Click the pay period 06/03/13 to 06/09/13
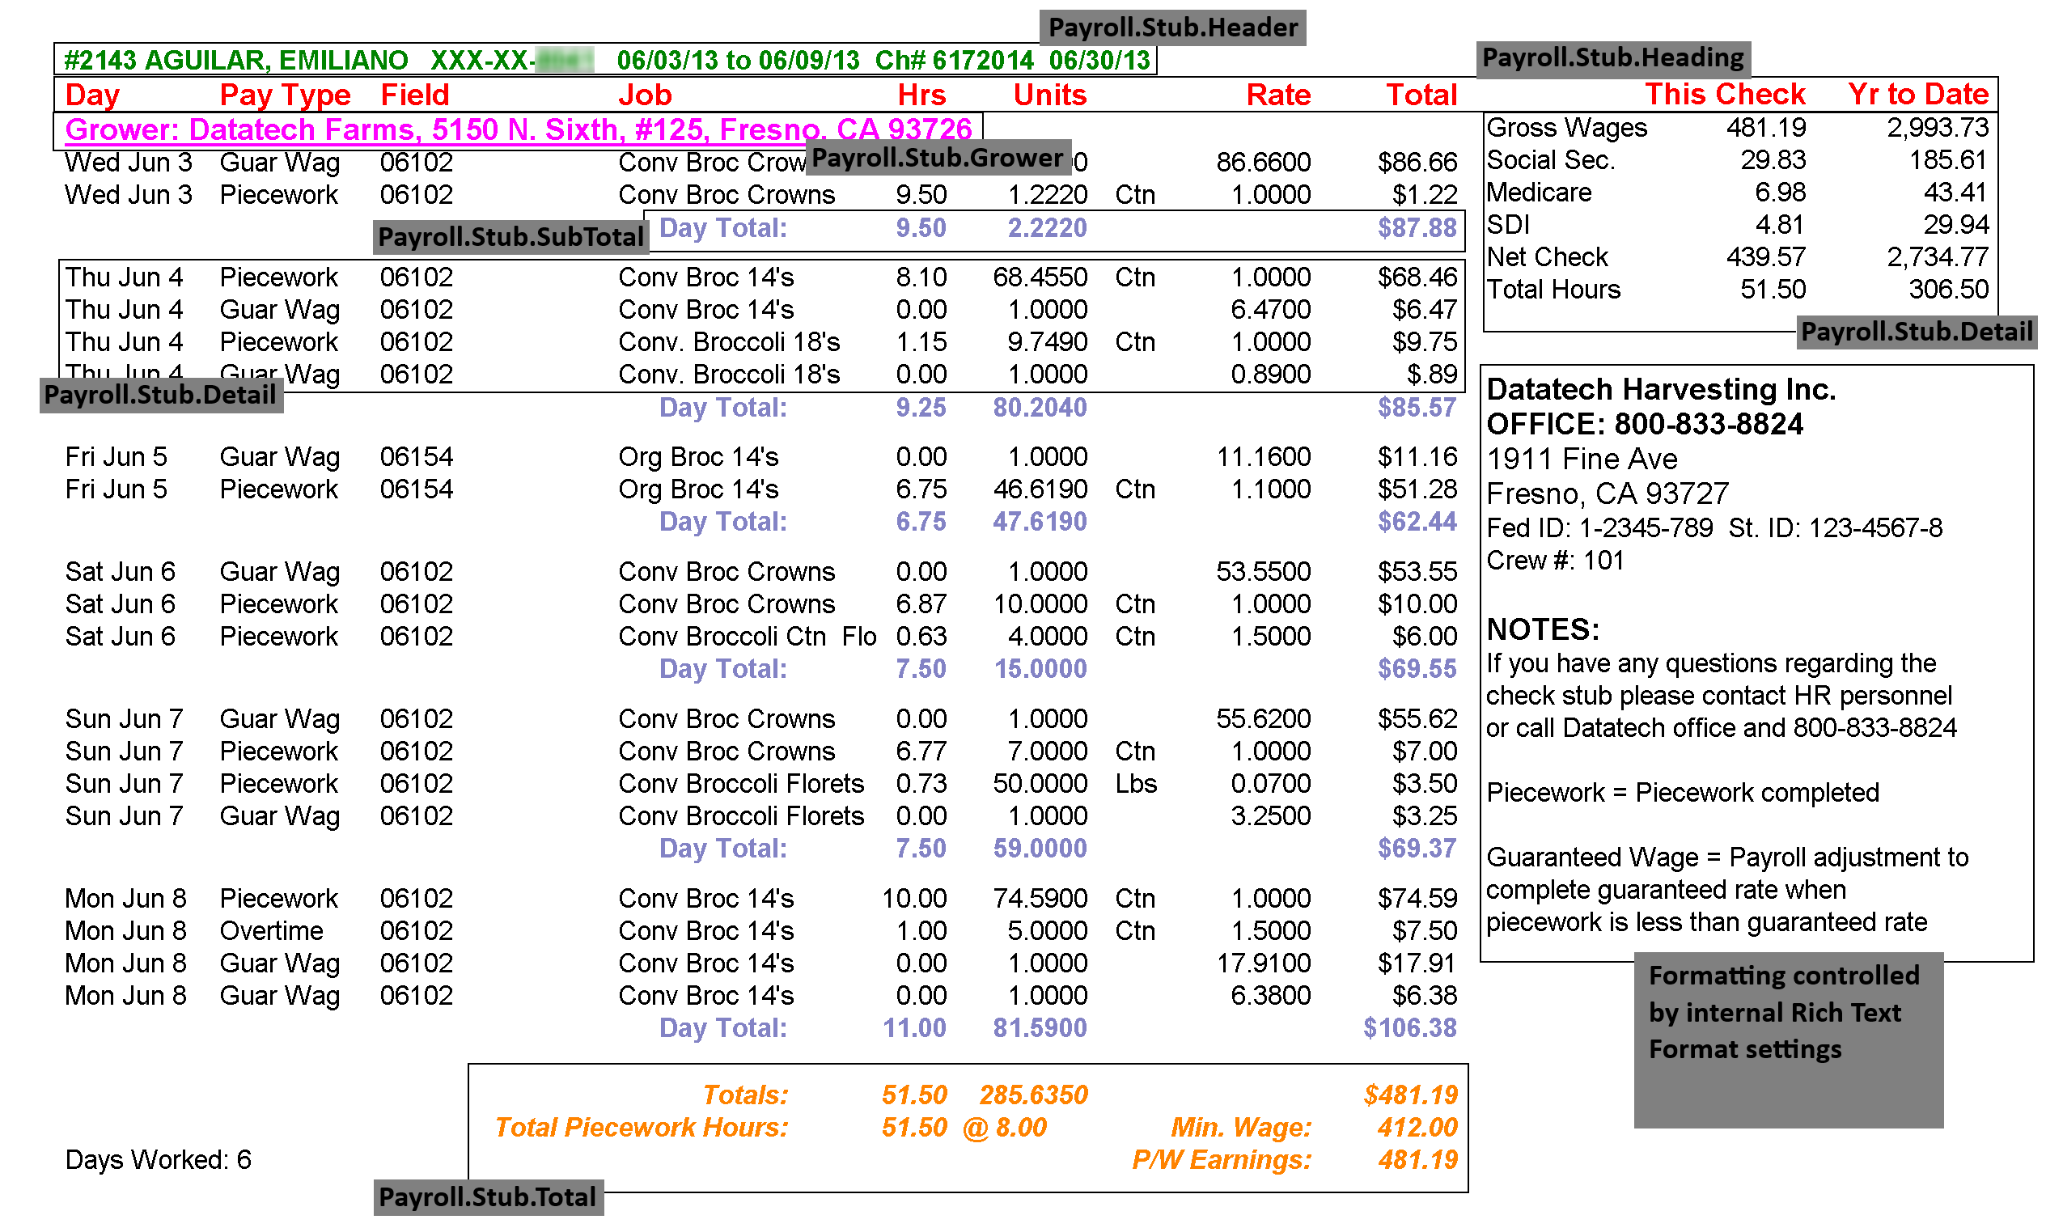Image resolution: width=2063 pixels, height=1228 pixels. pos(738,61)
